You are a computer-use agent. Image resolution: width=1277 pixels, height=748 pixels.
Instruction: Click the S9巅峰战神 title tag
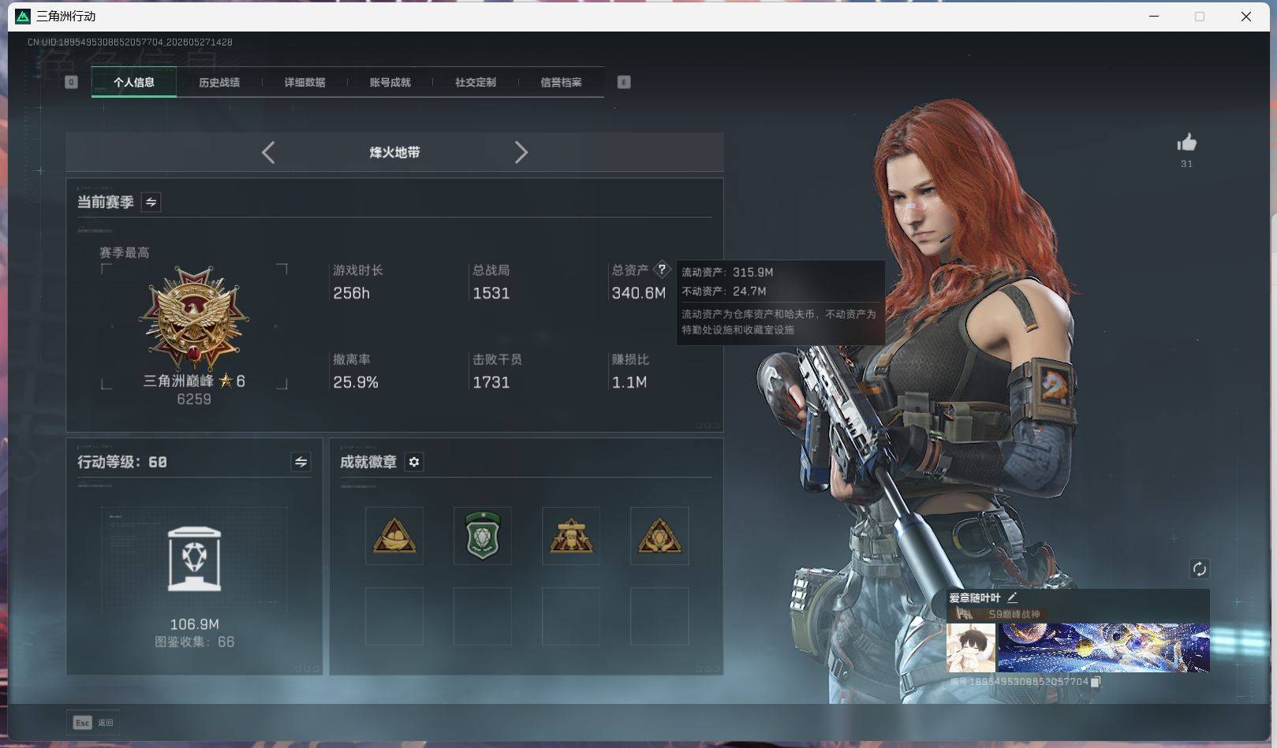1014,614
